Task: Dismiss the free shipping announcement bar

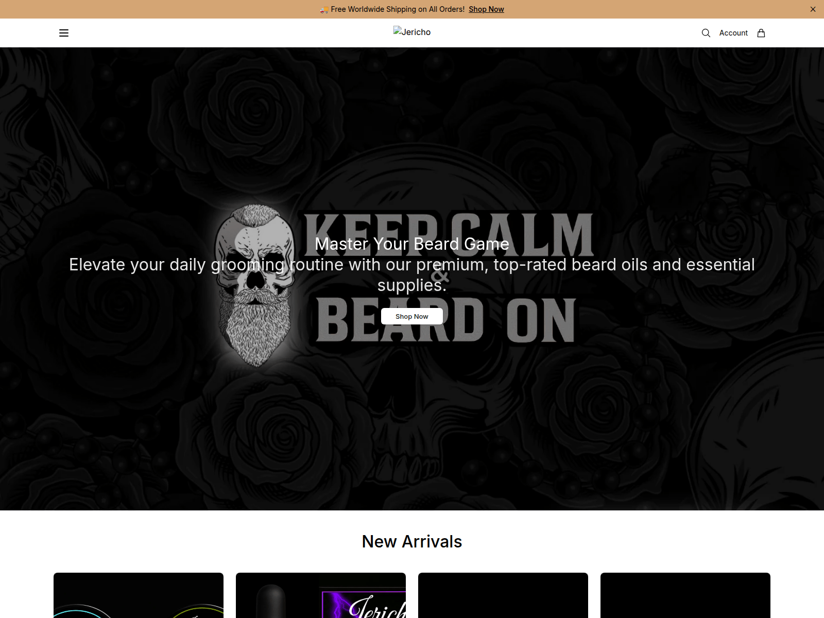Action: [x=813, y=9]
